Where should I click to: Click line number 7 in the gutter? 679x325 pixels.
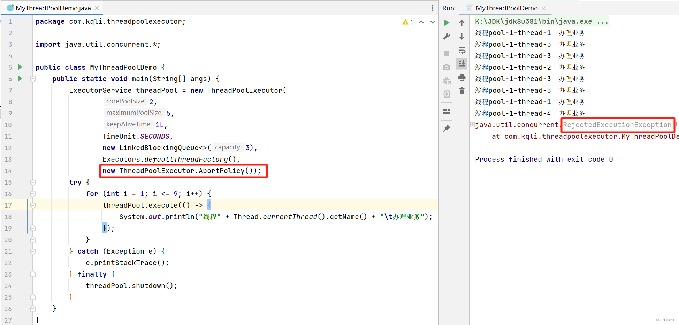[x=10, y=91]
